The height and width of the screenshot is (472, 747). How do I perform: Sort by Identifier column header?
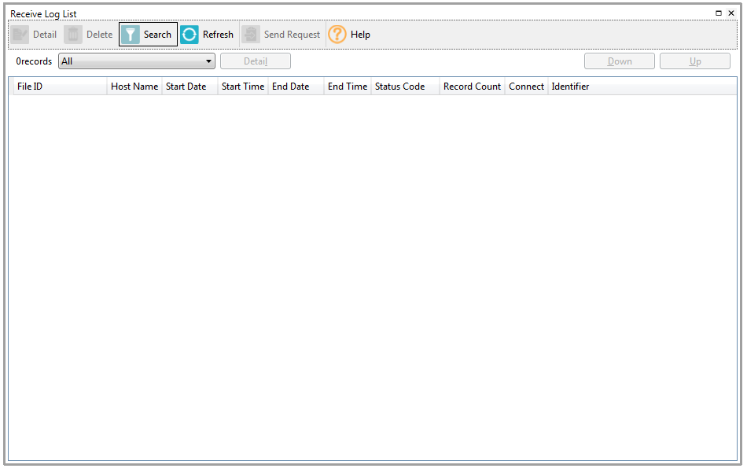click(570, 87)
